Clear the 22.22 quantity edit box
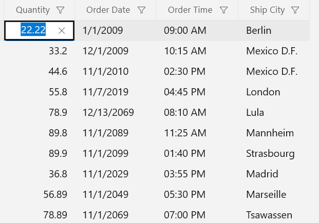This screenshot has height=223, width=319. tap(62, 31)
